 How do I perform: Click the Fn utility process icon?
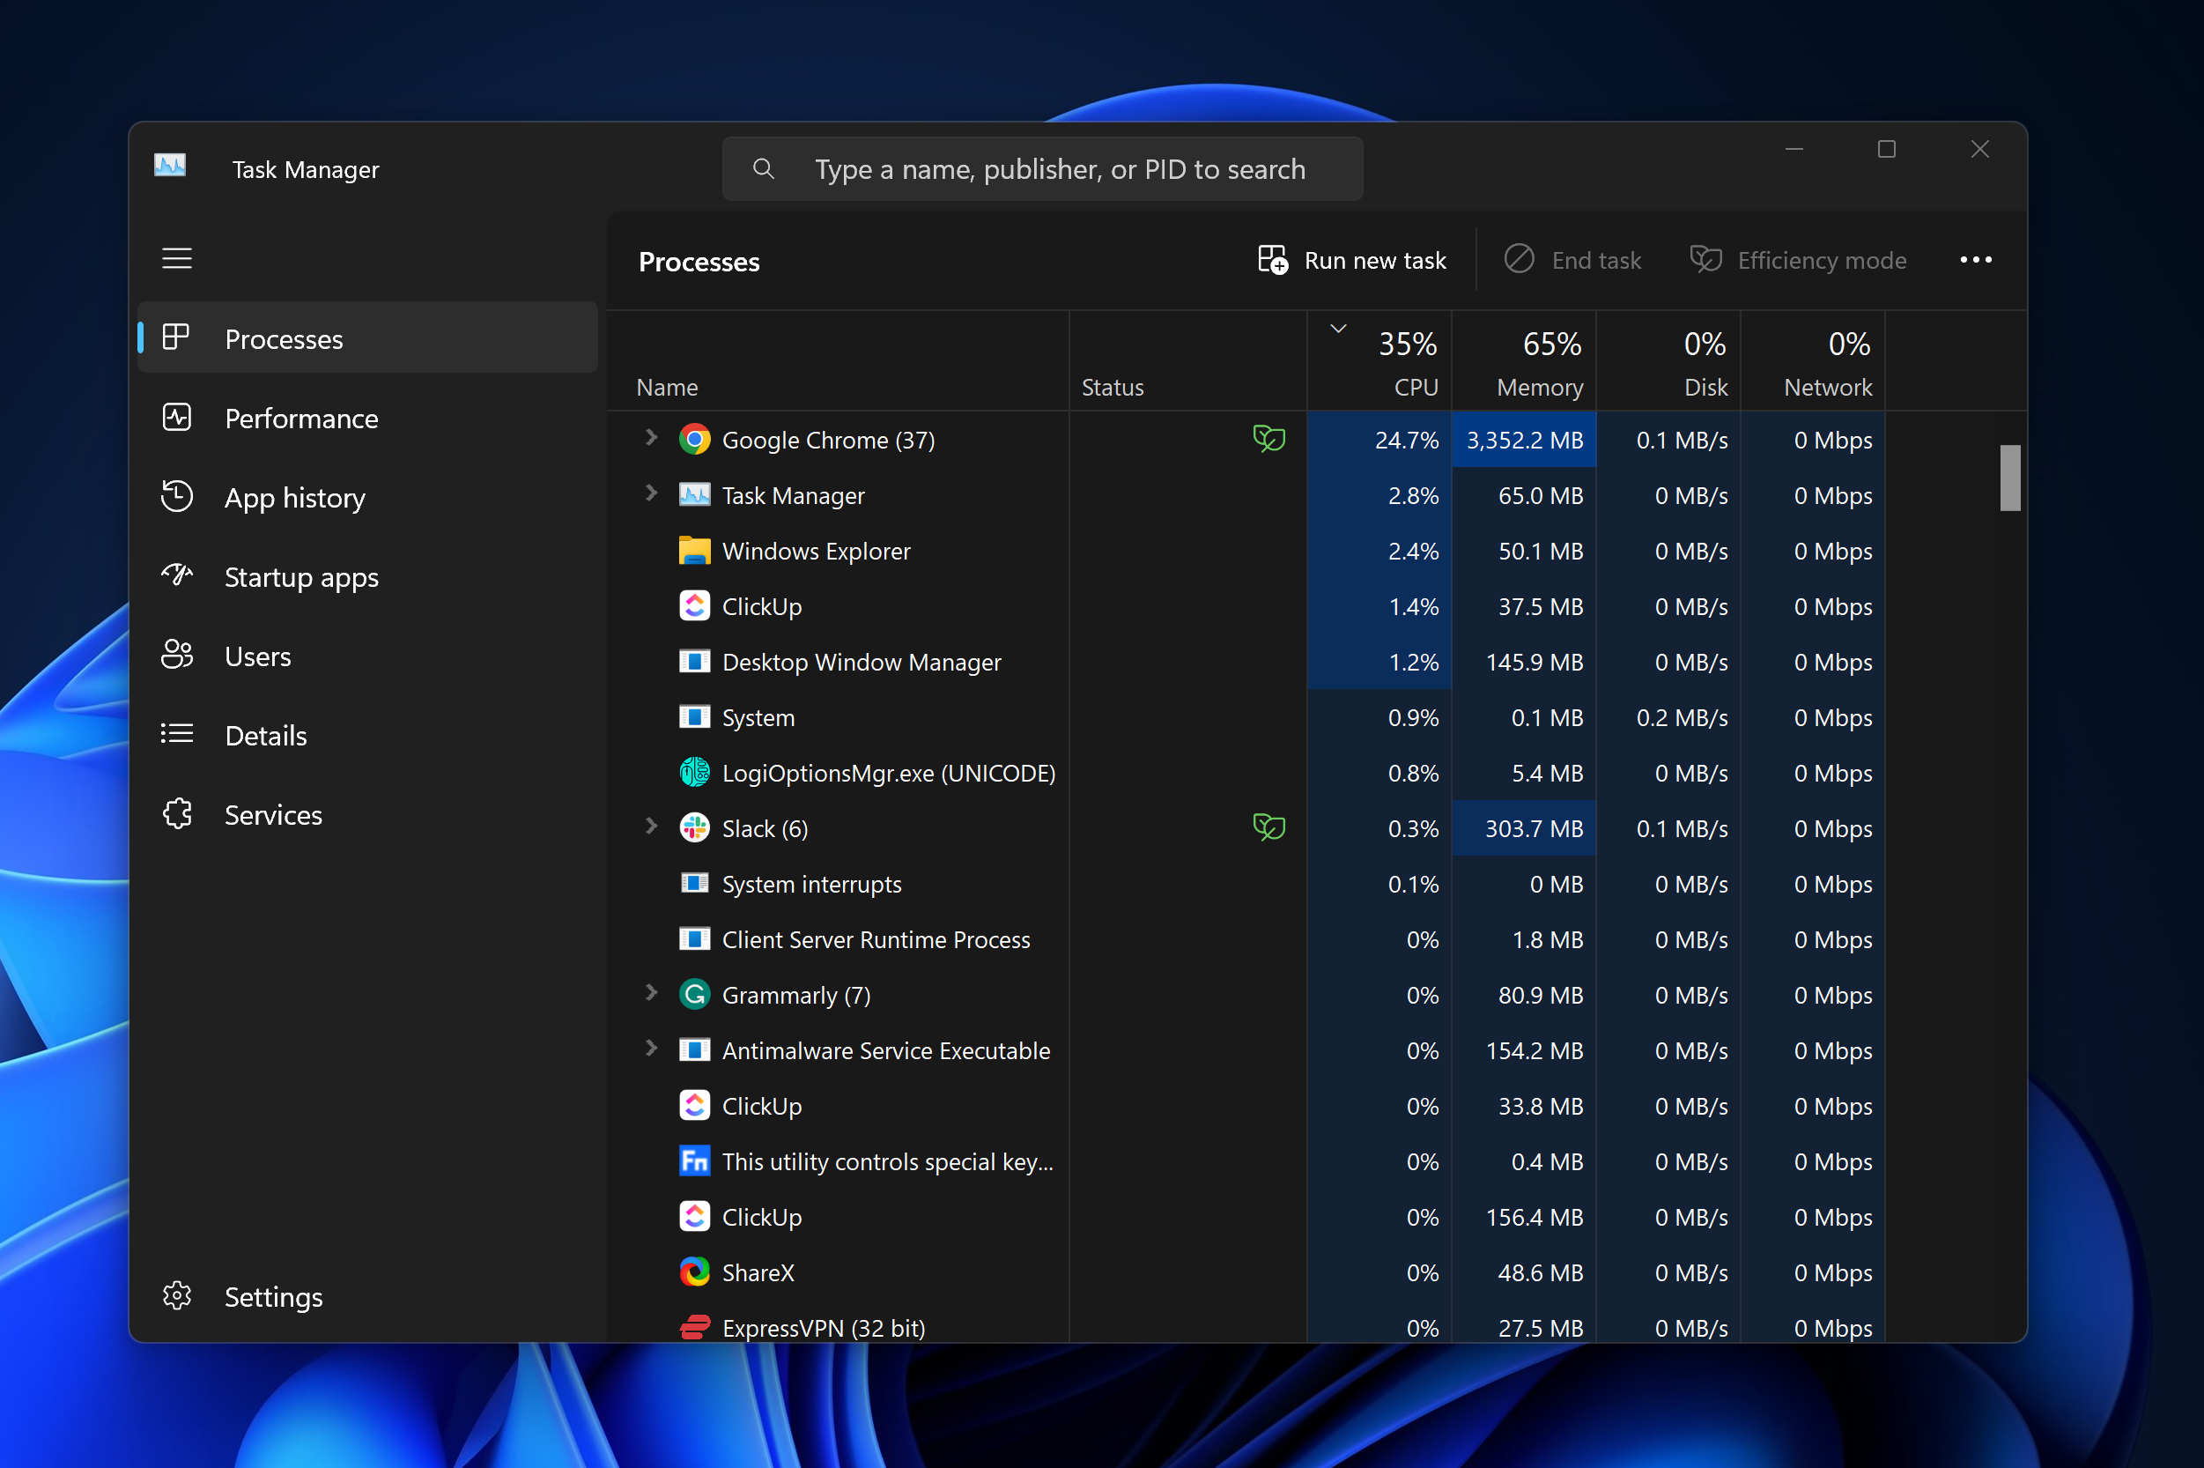click(x=694, y=1162)
